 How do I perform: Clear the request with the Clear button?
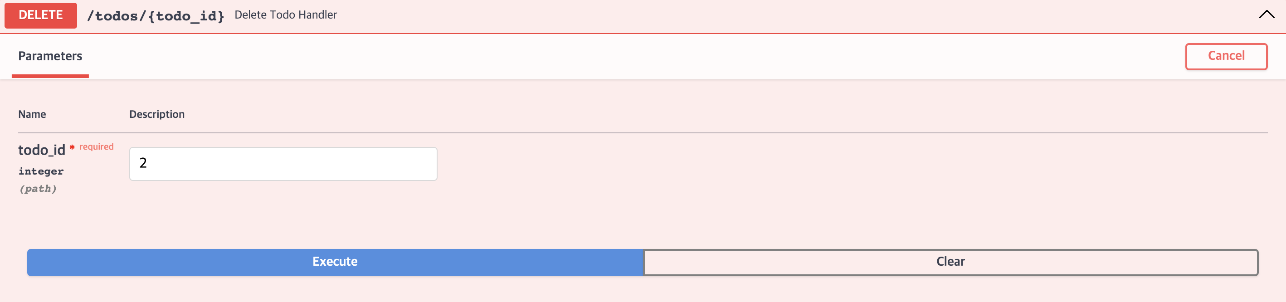point(950,262)
